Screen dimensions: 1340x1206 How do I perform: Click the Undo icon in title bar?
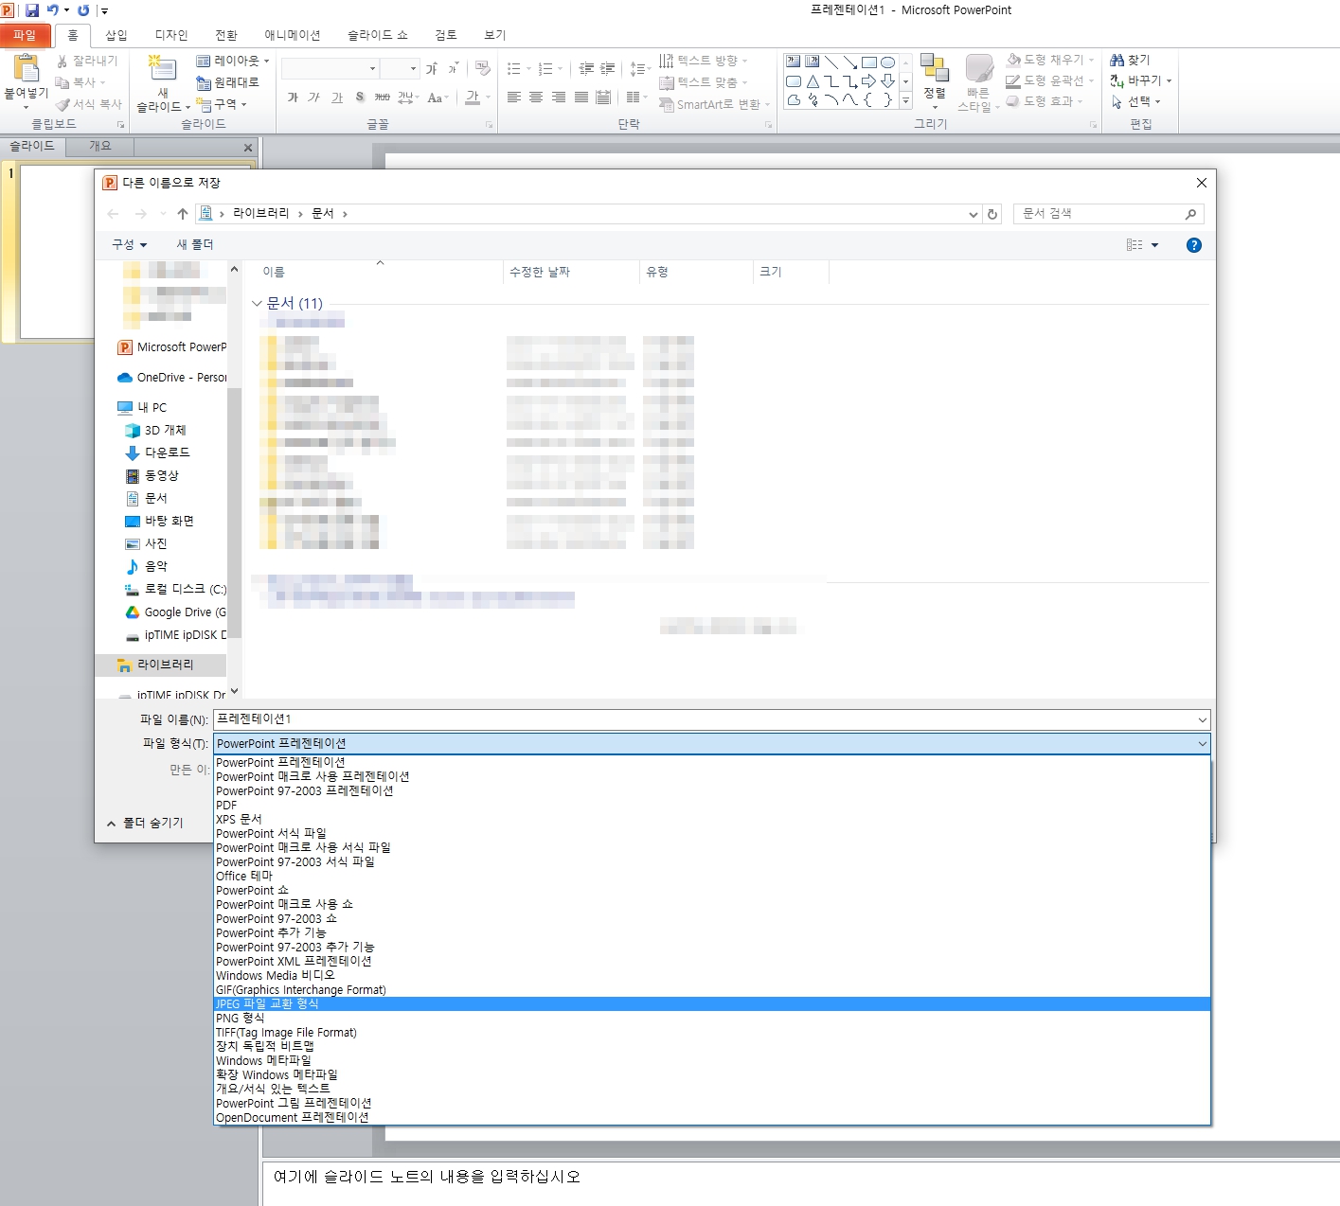click(53, 10)
